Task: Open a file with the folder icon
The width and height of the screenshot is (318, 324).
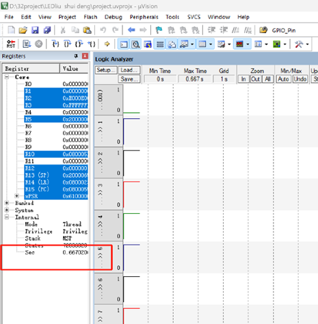Action: point(23,30)
